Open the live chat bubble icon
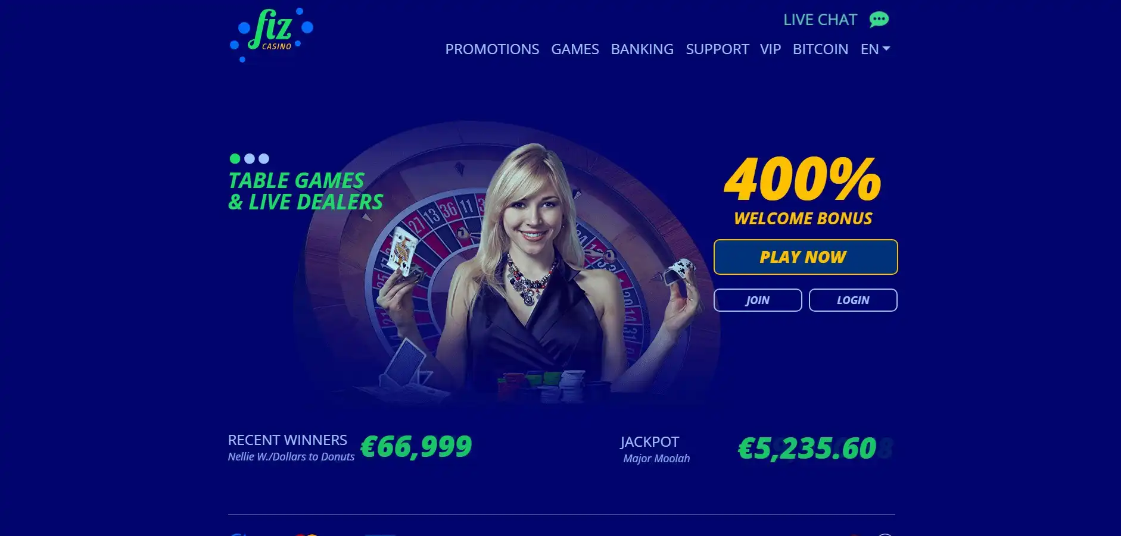The width and height of the screenshot is (1121, 536). coord(879,20)
